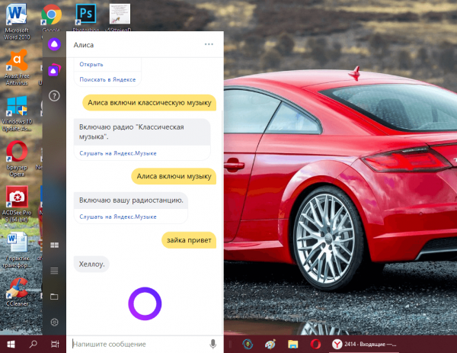Viewport: 457px width, 353px height.
Task: Select Word document desktop file
Action: point(17,250)
